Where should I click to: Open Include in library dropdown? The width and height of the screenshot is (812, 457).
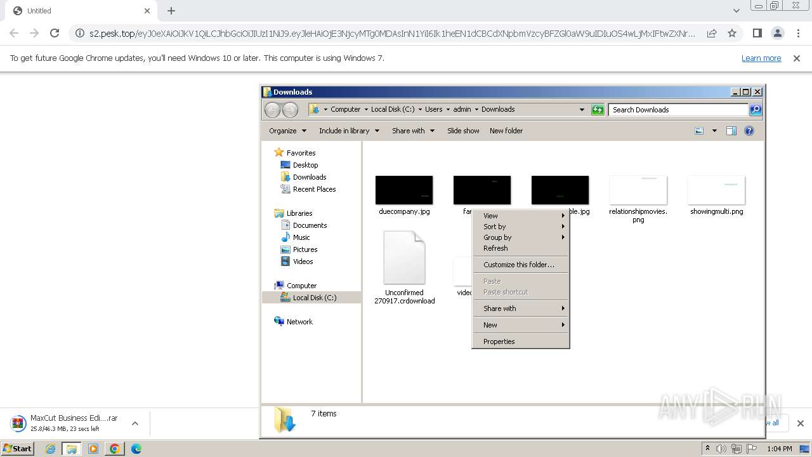349,131
